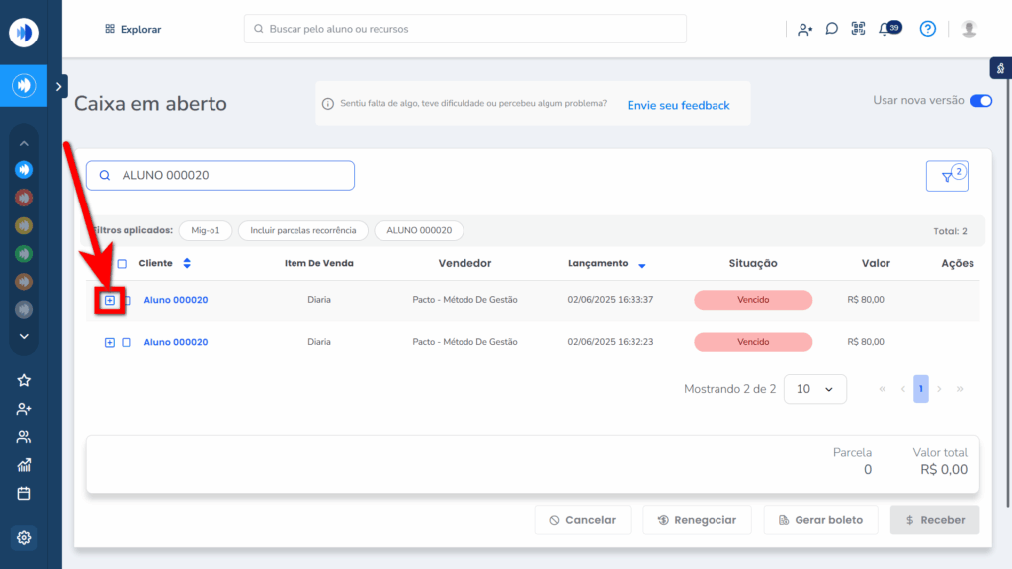Screen dimensions: 1012x569
Task: Open the filter funnel button
Action: click(947, 176)
